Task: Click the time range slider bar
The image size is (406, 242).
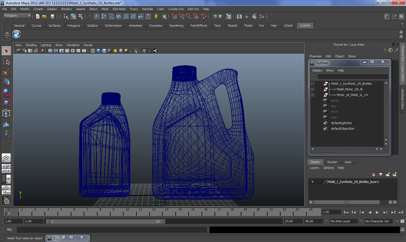Action: (x=106, y=221)
